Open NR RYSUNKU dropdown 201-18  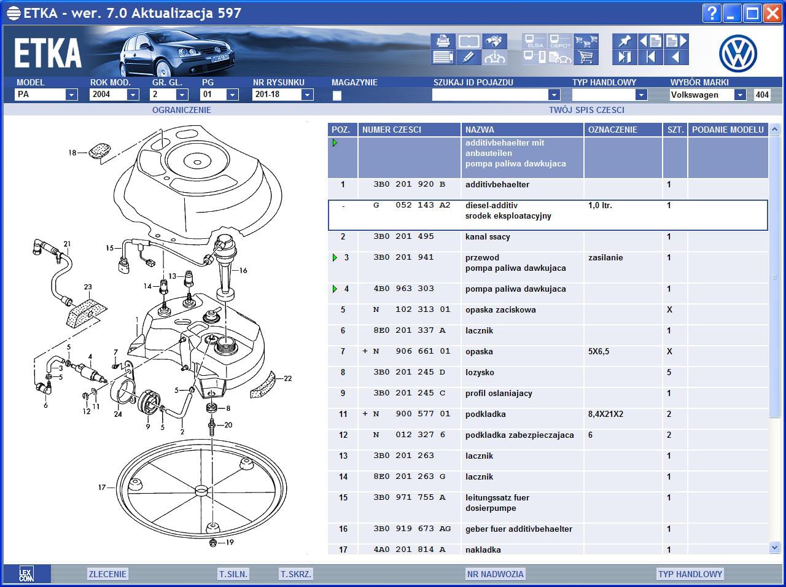(x=308, y=95)
